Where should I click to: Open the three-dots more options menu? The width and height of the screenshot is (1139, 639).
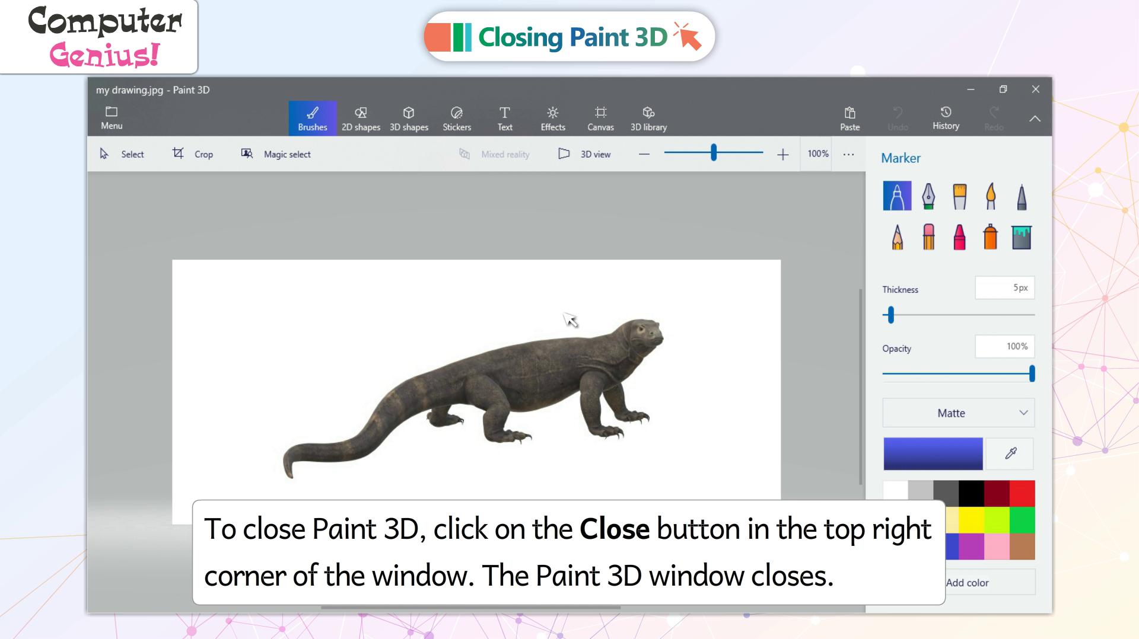point(848,154)
